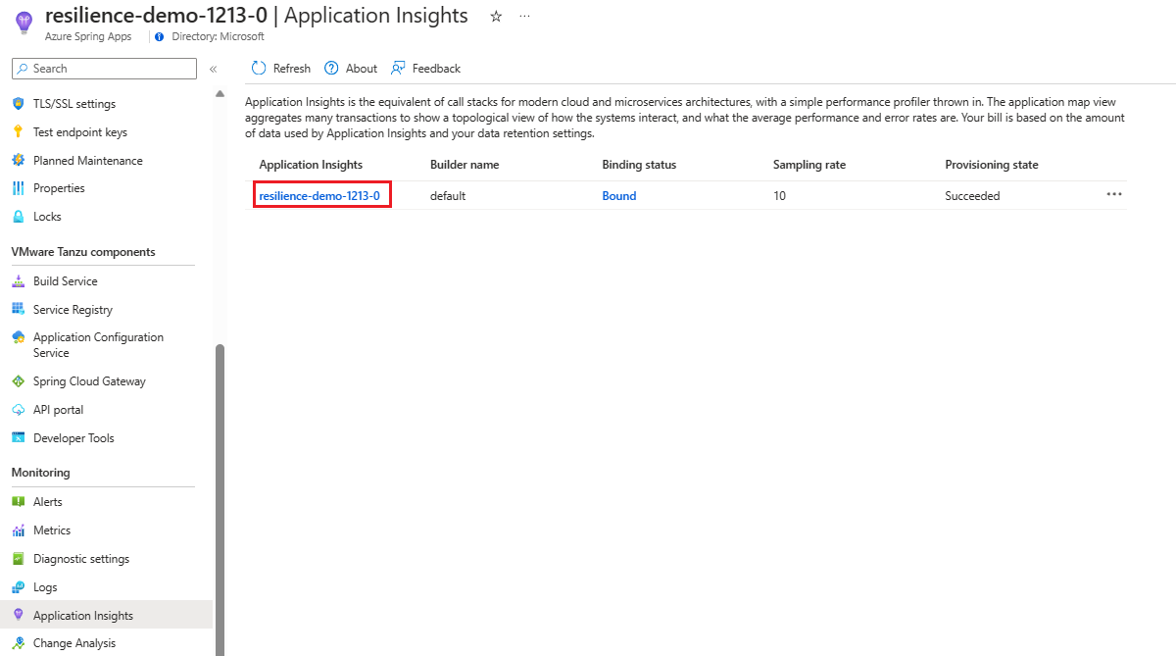Click the sidebar vertical scrollbar
Viewport: 1176px width, 656px height.
click(x=220, y=500)
